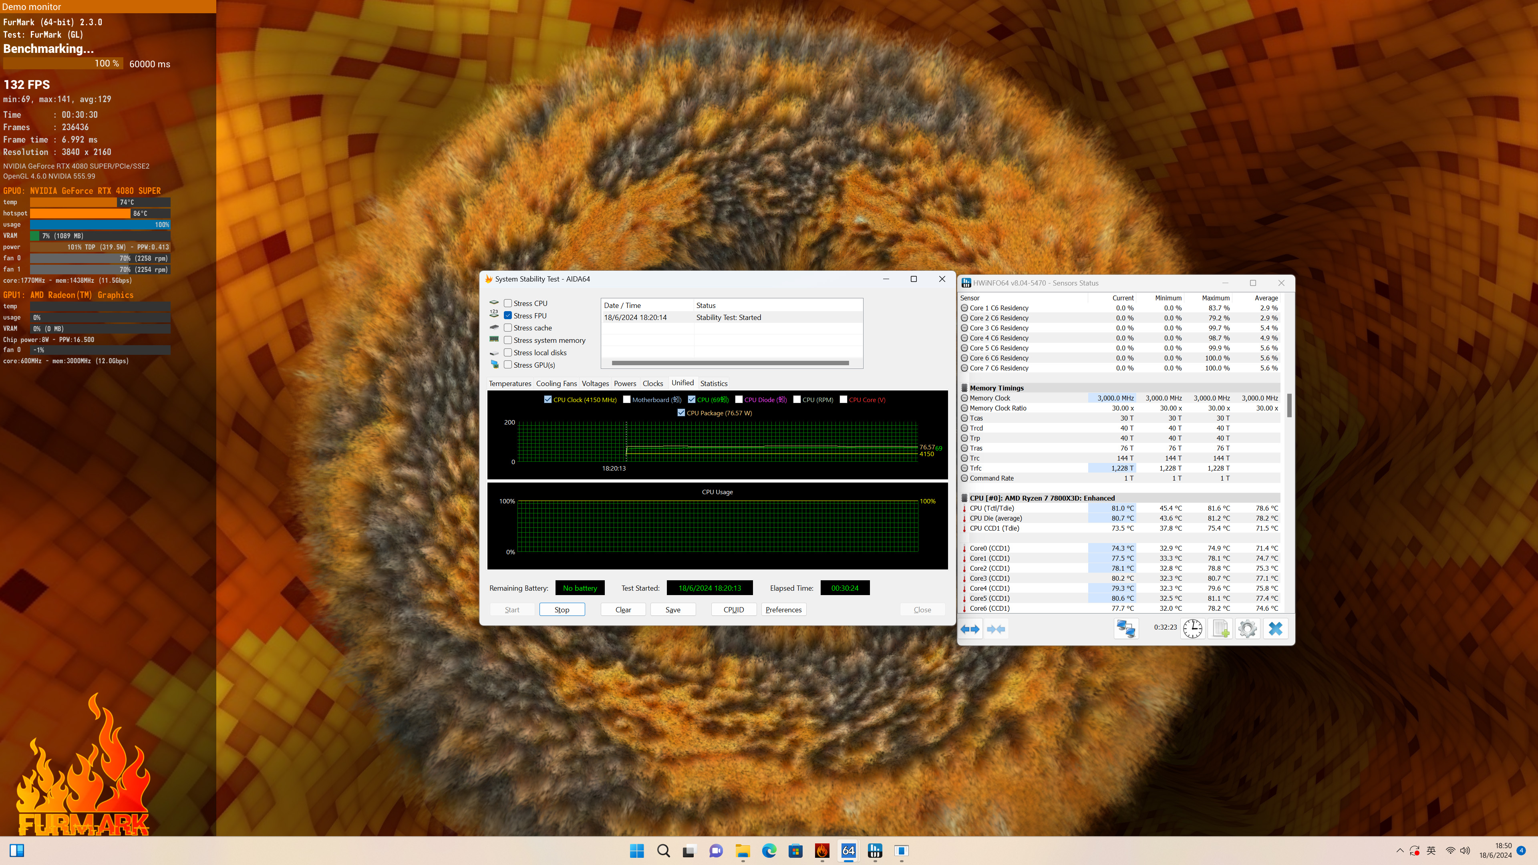Toggle CPU Diode graph checkbox

coord(739,399)
